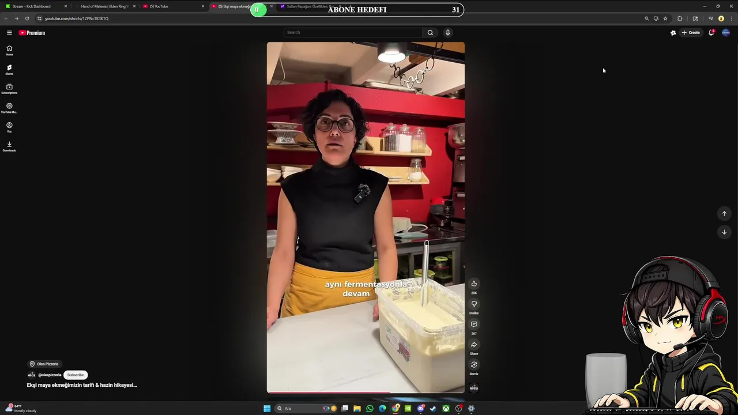Open the @oleapizzeria channel link
The width and height of the screenshot is (738, 415).
pos(50,375)
